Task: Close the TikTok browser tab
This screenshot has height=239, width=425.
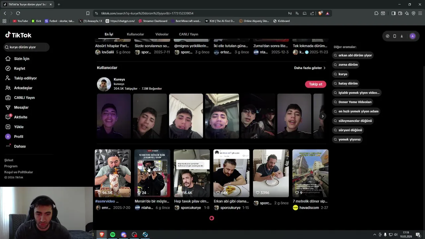Action: click(x=51, y=4)
